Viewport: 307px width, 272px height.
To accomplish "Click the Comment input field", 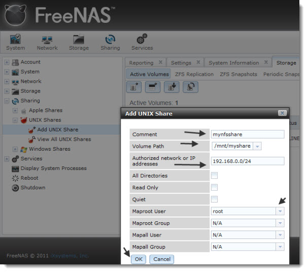I will pyautogui.click(x=248, y=134).
